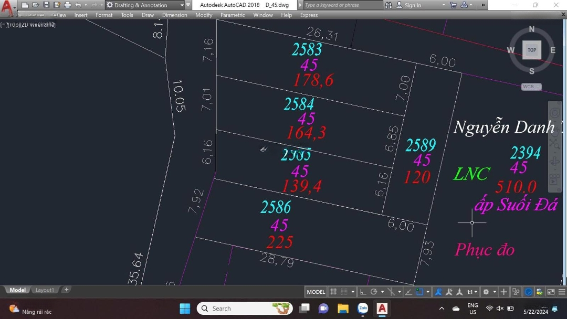
Task: Click the TOP face of the ViewCube
Action: point(531,50)
